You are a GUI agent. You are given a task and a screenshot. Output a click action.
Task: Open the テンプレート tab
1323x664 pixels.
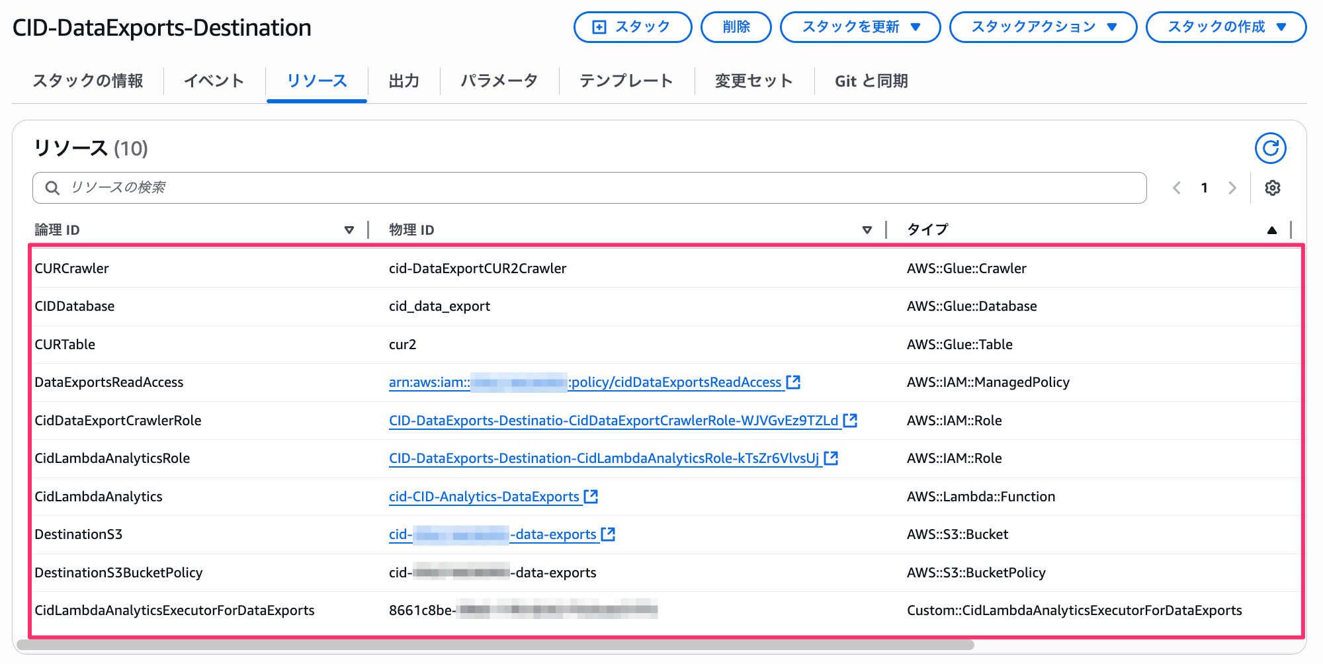tap(626, 81)
